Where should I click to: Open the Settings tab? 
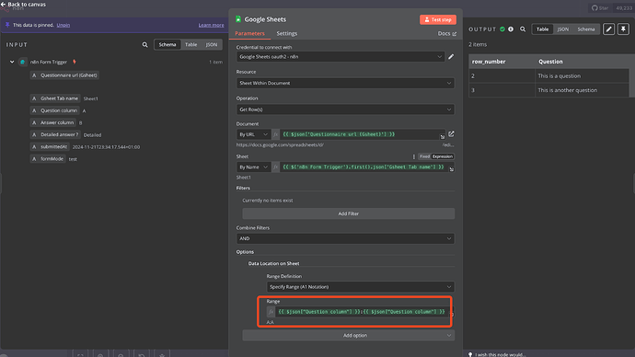tap(287, 34)
